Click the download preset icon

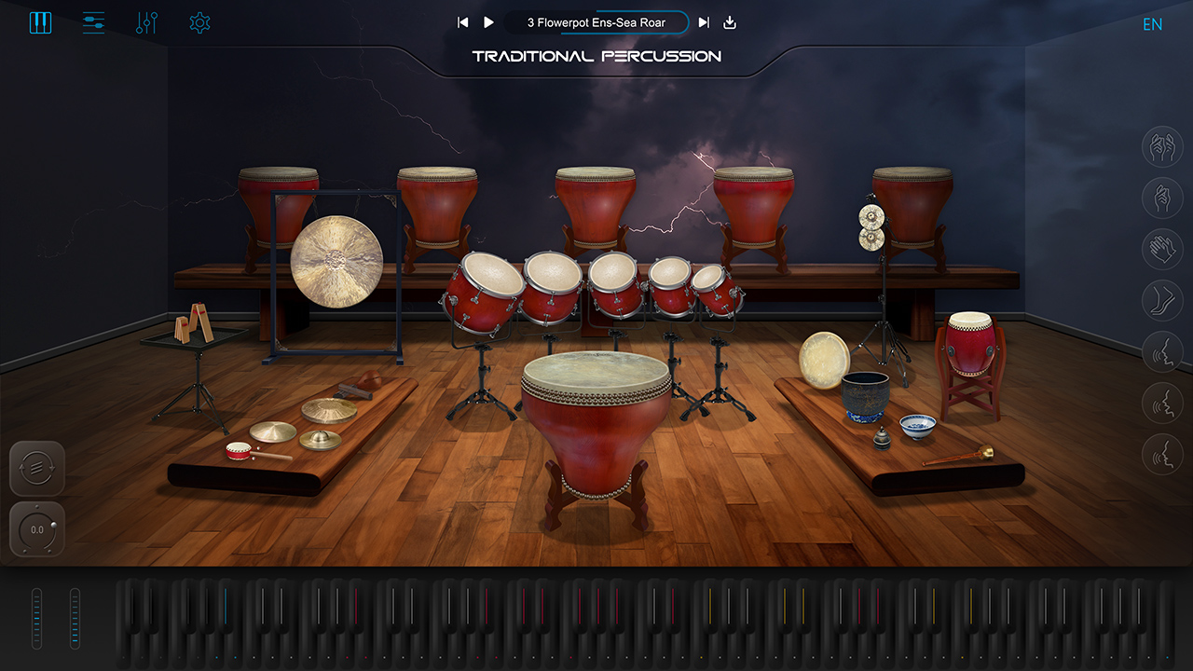(730, 22)
